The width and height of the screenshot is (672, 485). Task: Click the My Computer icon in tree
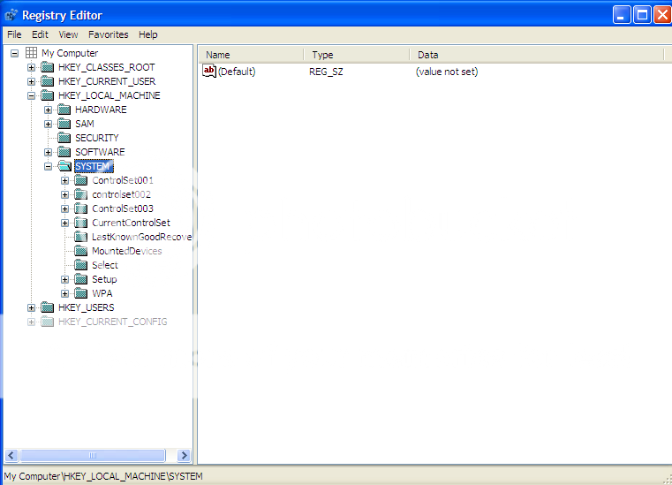pyautogui.click(x=32, y=53)
